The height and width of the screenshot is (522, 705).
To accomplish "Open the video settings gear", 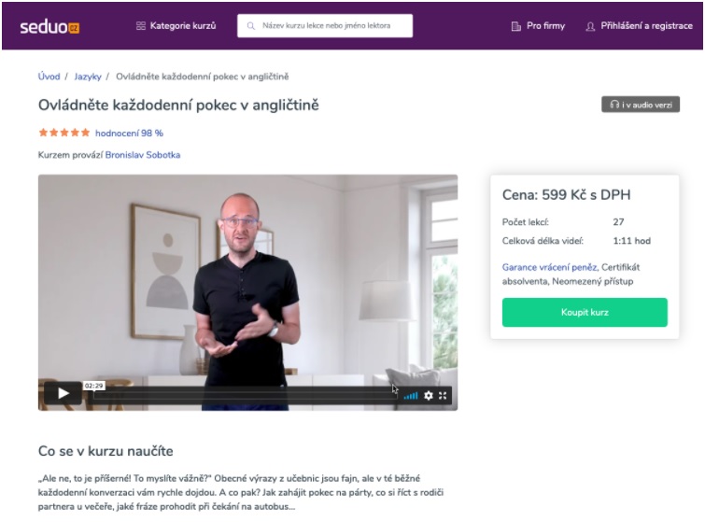I will [x=429, y=395].
